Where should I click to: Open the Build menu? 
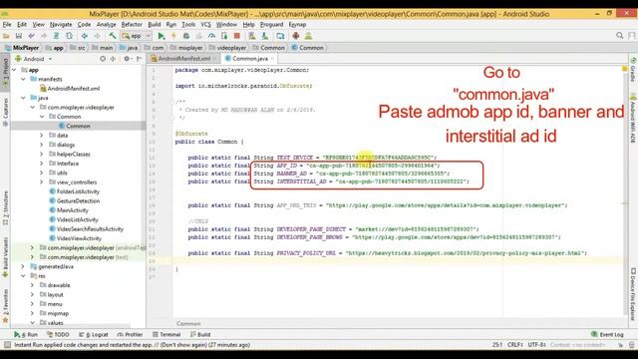155,24
